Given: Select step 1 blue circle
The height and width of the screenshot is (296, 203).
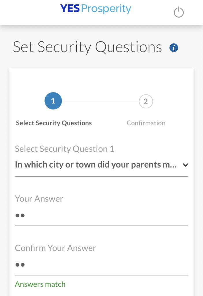Looking at the screenshot, I should click(53, 101).
